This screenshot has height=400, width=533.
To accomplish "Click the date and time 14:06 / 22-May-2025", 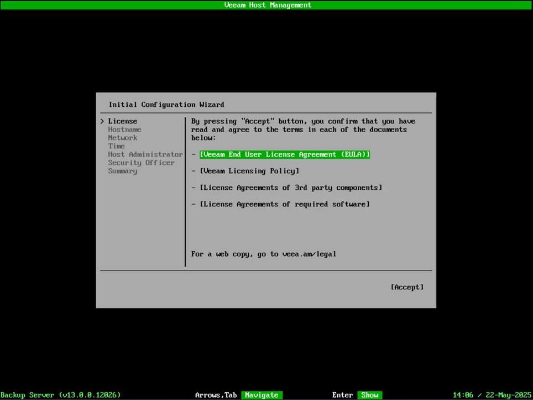I will click(x=492, y=395).
